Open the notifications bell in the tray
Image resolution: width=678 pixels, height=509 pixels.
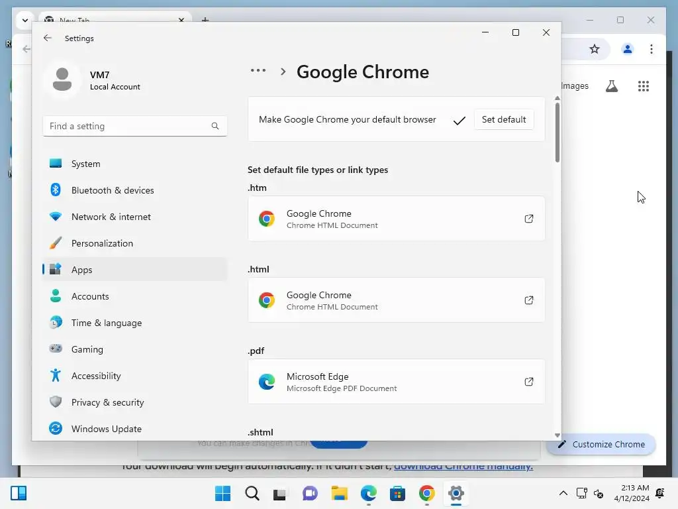(660, 493)
